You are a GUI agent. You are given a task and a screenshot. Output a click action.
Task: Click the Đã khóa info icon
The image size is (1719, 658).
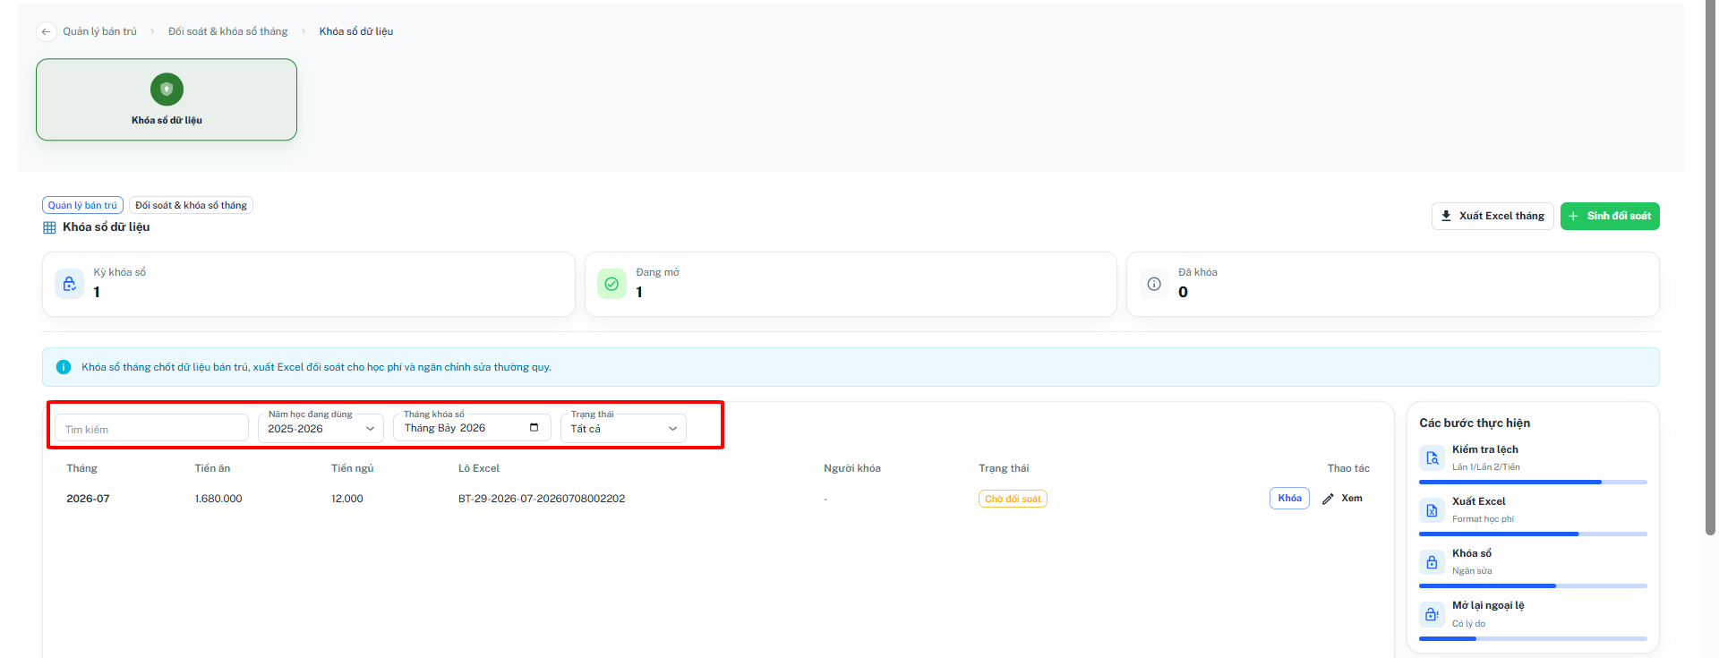(x=1154, y=284)
